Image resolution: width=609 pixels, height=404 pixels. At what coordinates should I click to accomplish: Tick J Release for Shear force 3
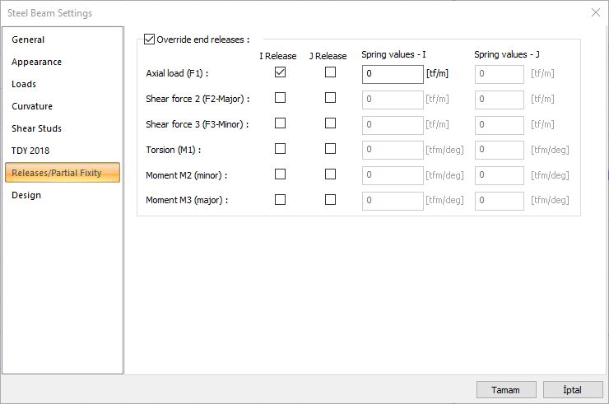pos(330,123)
